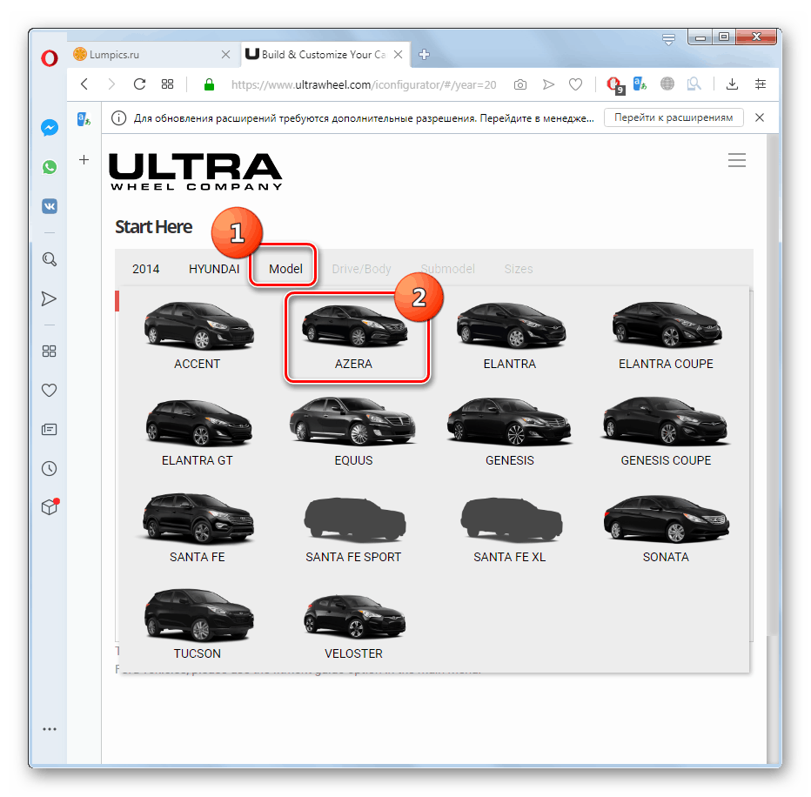Save page to bookmarks with the heart icon

point(576,84)
